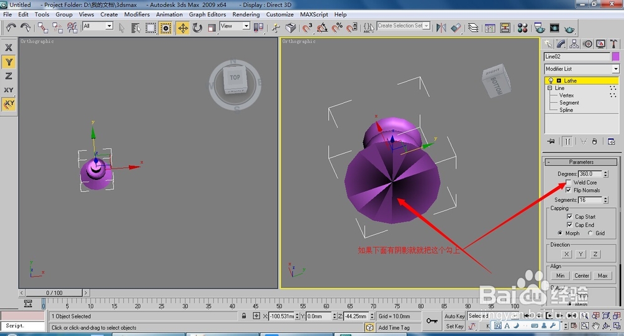Toggle Window/Crossing selection mode
Image resolution: width=624 pixels, height=336 pixels.
tap(165, 28)
